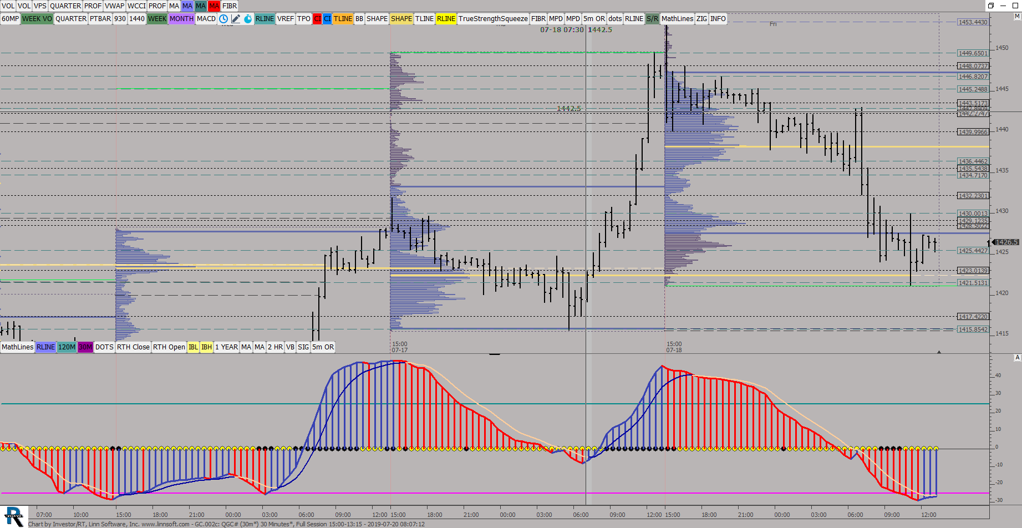The image size is (1022, 528).
Task: Click the 5m OR button in the top toolbar
Action: tap(594, 19)
